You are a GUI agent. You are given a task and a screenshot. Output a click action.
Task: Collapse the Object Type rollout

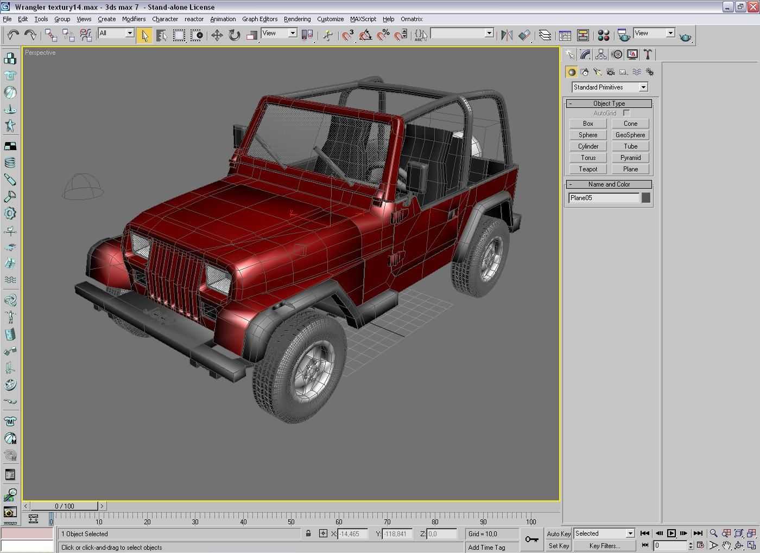609,104
